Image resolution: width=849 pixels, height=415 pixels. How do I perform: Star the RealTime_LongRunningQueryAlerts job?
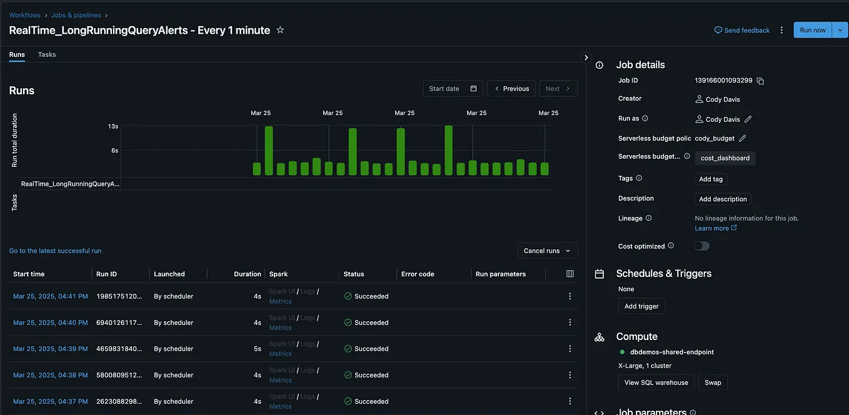pyautogui.click(x=279, y=29)
